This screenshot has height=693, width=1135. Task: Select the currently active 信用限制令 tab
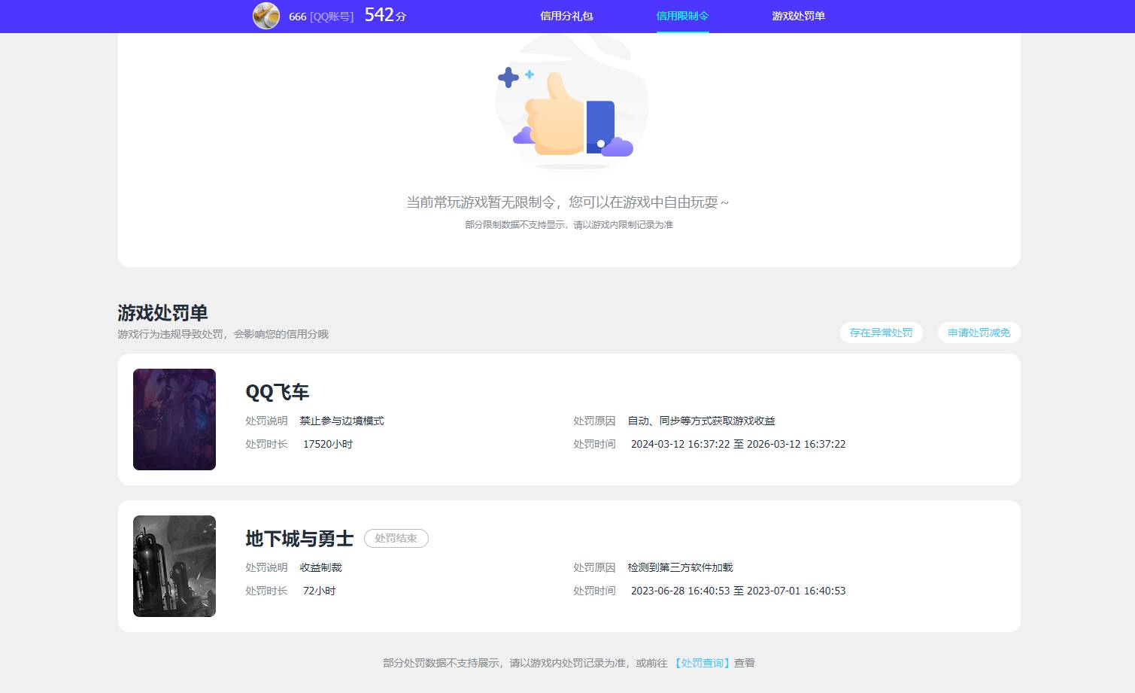coord(681,15)
